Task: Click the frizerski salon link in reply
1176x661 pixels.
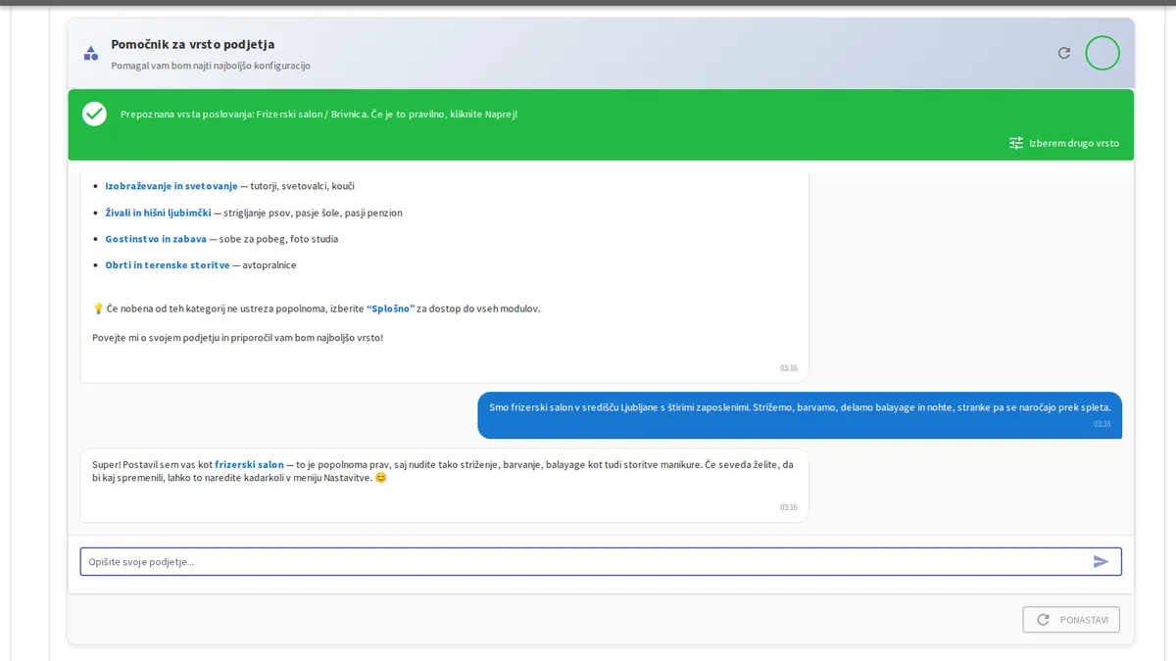Action: tap(249, 465)
